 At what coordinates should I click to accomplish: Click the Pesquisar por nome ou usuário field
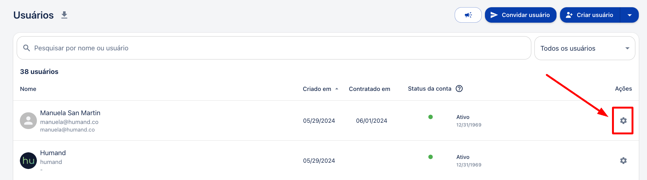click(x=274, y=48)
